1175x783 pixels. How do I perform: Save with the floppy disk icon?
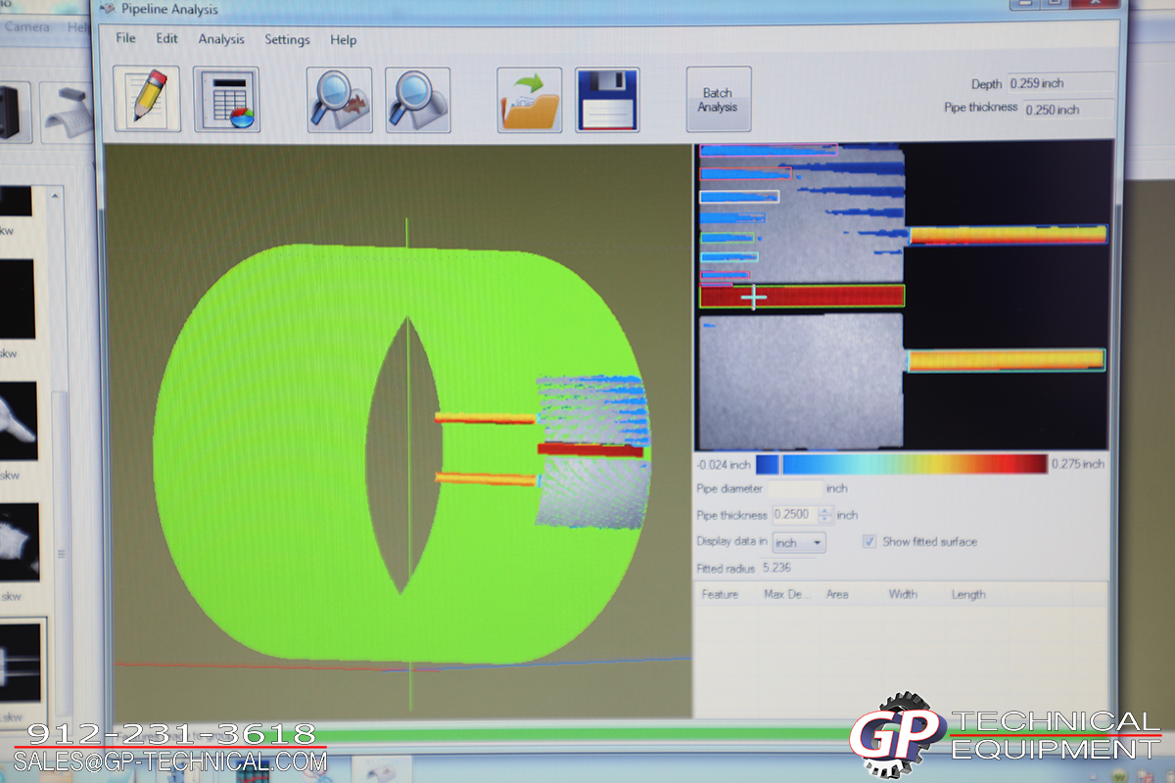[607, 100]
